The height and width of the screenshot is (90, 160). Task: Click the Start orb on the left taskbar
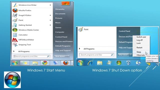tap(15, 63)
